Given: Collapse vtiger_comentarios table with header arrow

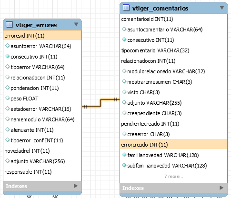Looking at the screenshot, I should (x=222, y=8).
